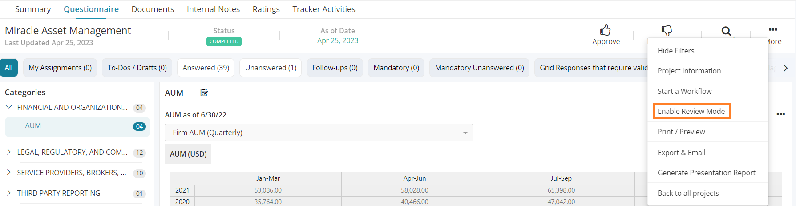This screenshot has height=206, width=796.
Task: Click right arrow to show more filters
Action: point(785,68)
